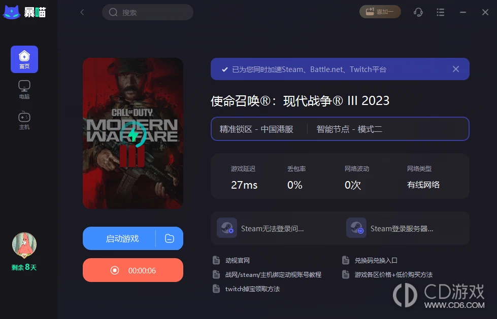Go to 首页 home in sidebar
The height and width of the screenshot is (319, 497).
point(24,59)
